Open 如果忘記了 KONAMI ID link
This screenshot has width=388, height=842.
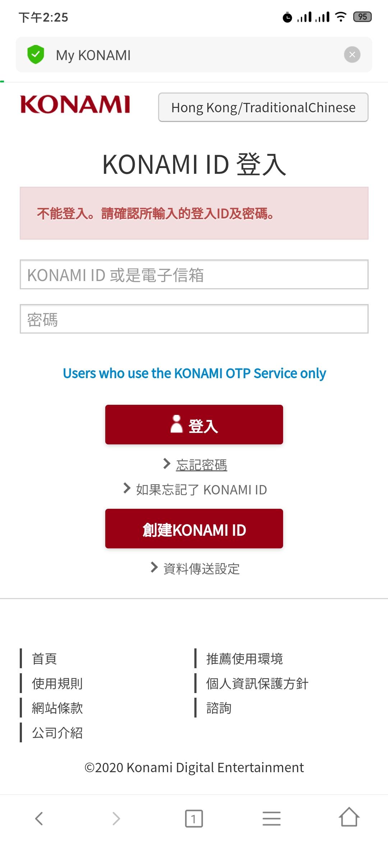pyautogui.click(x=202, y=490)
